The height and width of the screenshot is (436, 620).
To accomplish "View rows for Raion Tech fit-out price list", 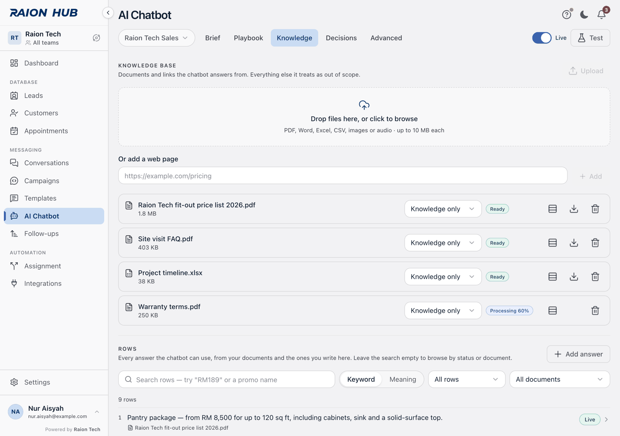I will coord(553,209).
